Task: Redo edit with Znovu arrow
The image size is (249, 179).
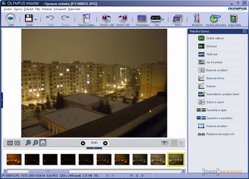Action: click(65, 18)
